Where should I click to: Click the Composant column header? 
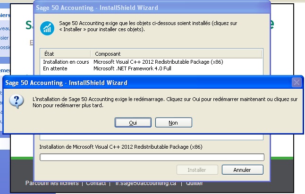[176, 54]
